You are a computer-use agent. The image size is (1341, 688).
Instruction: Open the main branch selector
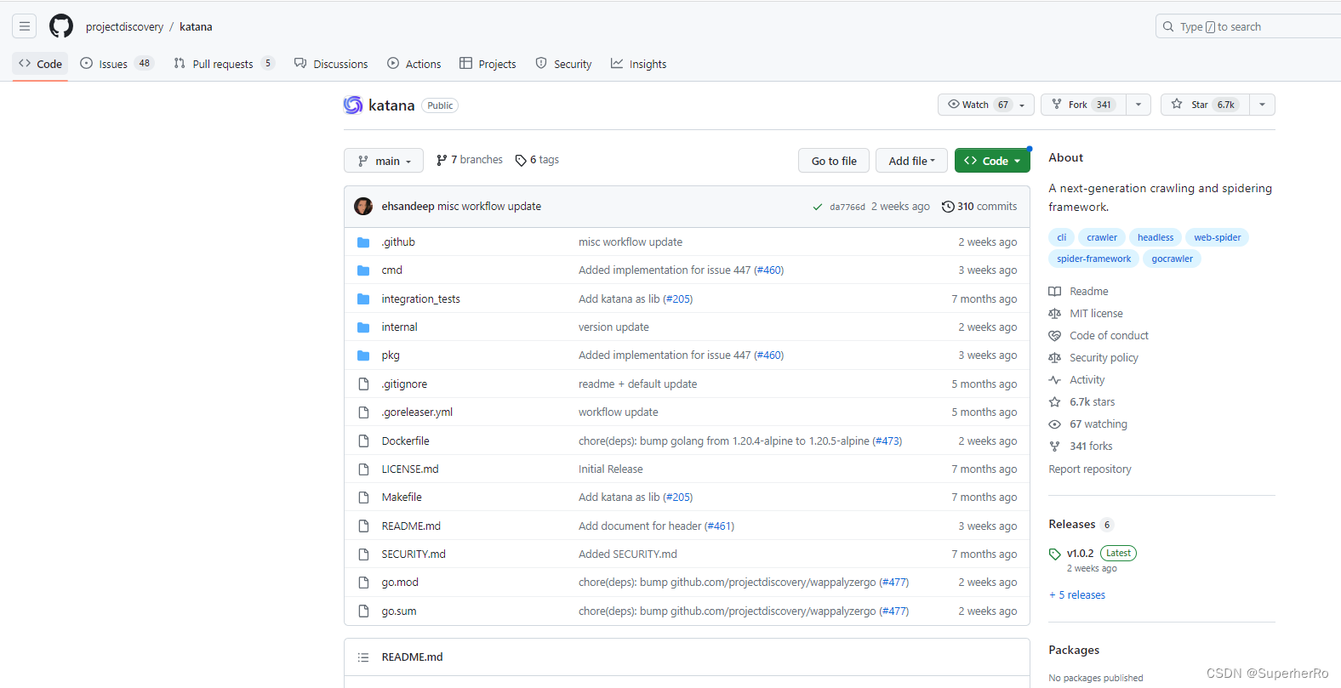click(x=384, y=161)
